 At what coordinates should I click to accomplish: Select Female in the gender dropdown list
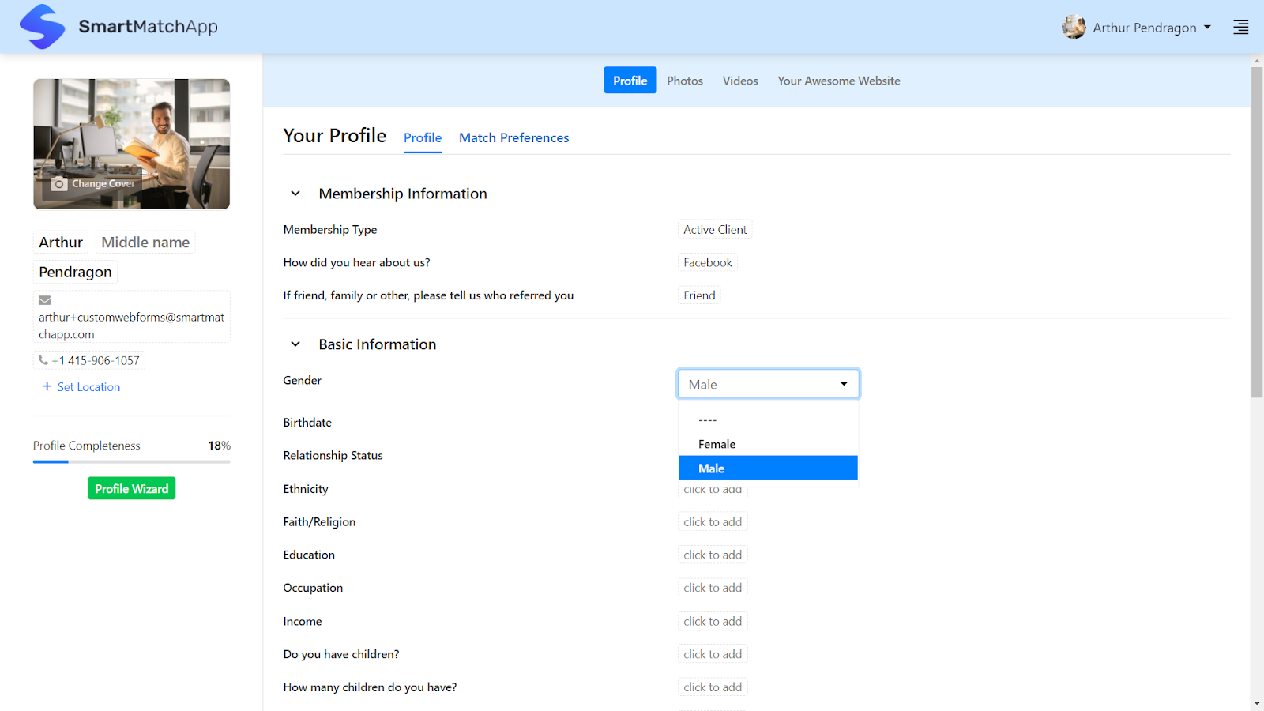coord(716,443)
